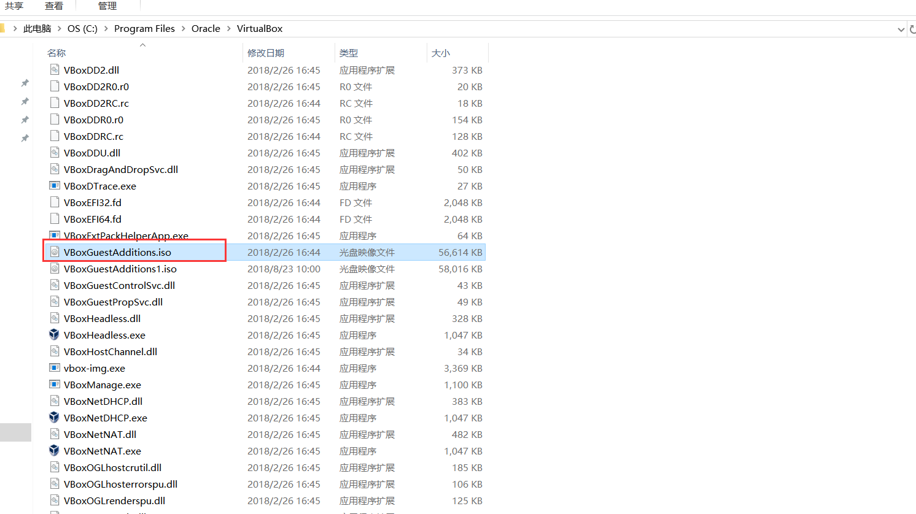916x514 pixels.
Task: Click the 1,100 KB size value
Action: (463, 385)
